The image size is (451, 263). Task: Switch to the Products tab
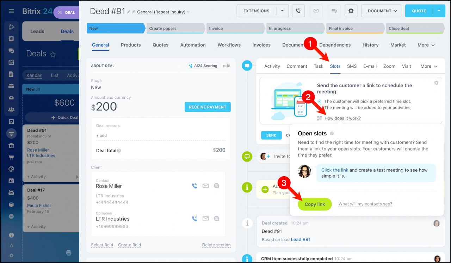coord(131,45)
